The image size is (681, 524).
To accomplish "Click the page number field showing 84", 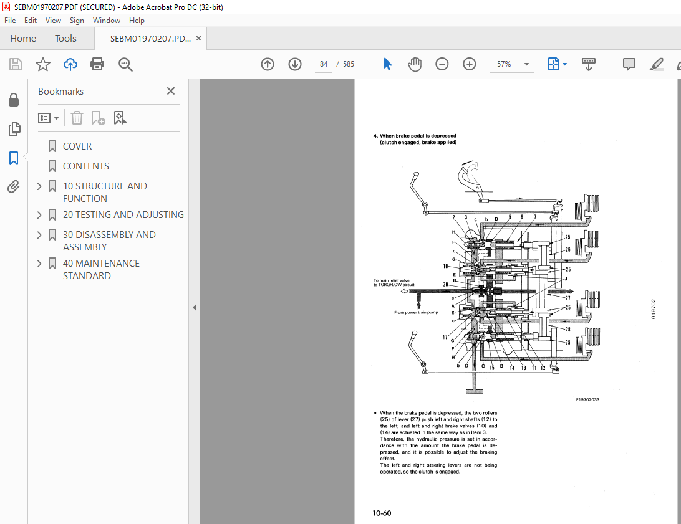I will (324, 64).
